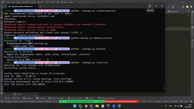Viewport: 194px width, 109px height.
Task: Open PyCharm Navigate menu
Action: click(25, 2)
